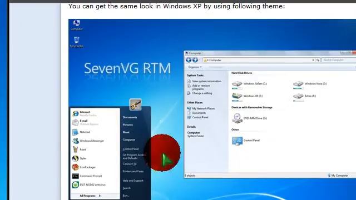Select the Windows Vista (D:) drive
This screenshot has height=200, width=356.
tap(310, 84)
